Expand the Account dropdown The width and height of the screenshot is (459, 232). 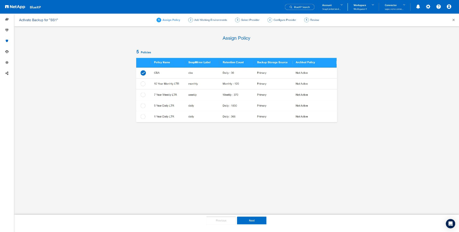[x=332, y=7]
